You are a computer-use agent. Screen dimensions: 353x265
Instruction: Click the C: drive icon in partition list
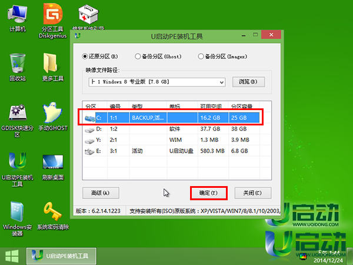tap(89, 118)
